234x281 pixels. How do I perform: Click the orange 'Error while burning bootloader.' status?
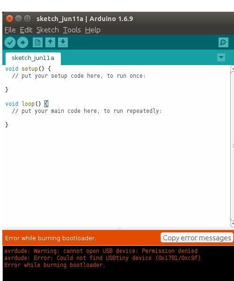coord(51,238)
